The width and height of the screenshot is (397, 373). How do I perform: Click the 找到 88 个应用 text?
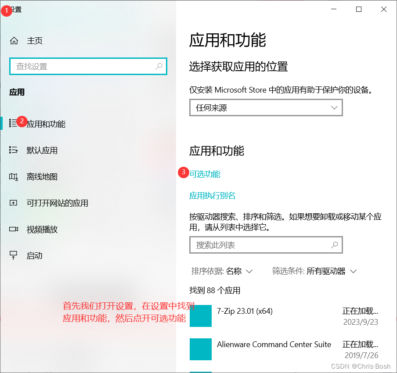(x=215, y=290)
